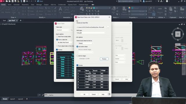
Task: Select the Dimension tool in Annotation panel
Action: [x=67, y=10]
